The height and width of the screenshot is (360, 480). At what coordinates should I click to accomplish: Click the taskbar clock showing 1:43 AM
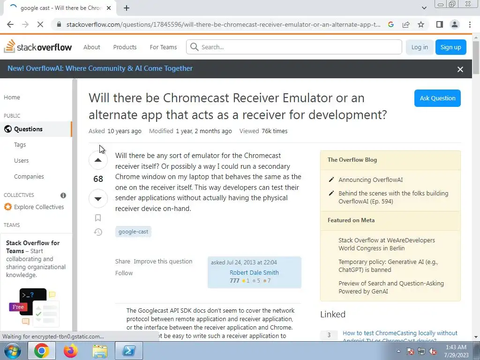pyautogui.click(x=456, y=351)
